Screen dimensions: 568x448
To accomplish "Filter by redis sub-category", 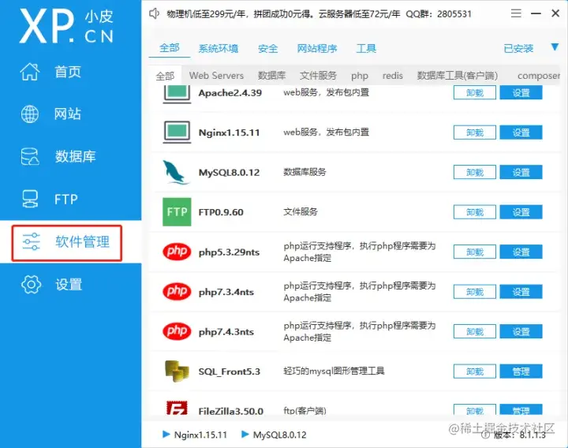I will click(393, 76).
